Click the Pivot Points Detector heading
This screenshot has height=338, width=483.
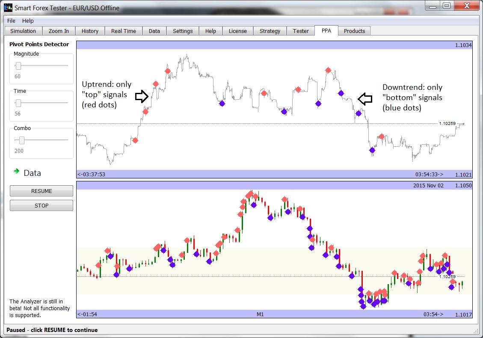[x=39, y=44]
